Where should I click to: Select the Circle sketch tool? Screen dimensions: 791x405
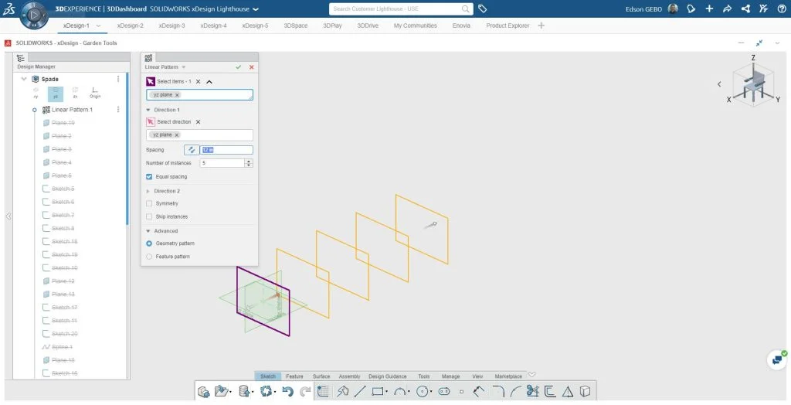423,392
